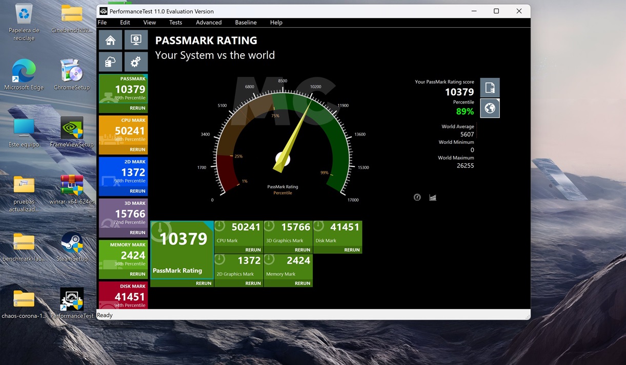Open the System Information monitor icon
The image size is (626, 365).
pos(136,40)
